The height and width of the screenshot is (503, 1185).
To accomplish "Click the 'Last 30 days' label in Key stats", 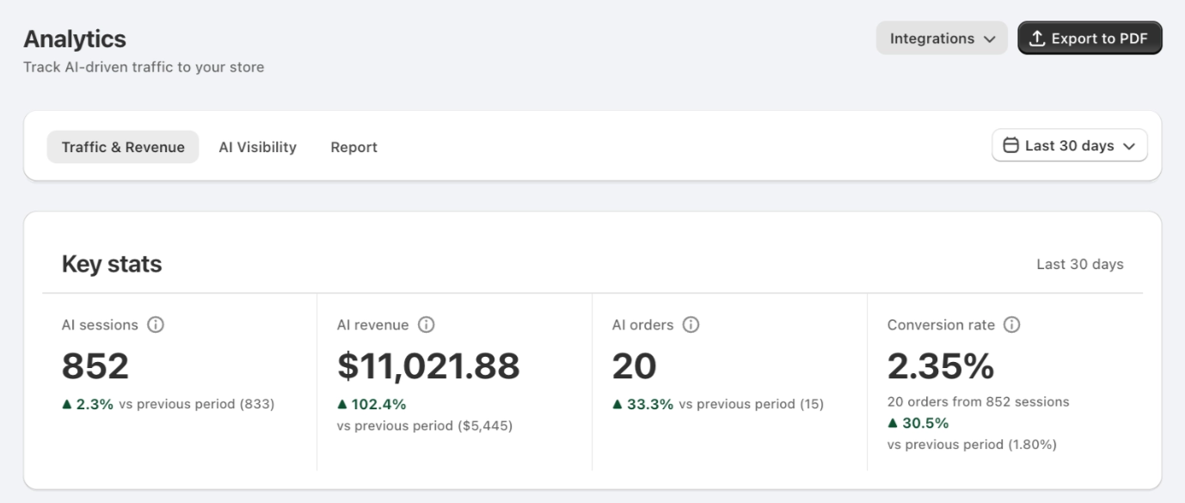I will [x=1080, y=264].
